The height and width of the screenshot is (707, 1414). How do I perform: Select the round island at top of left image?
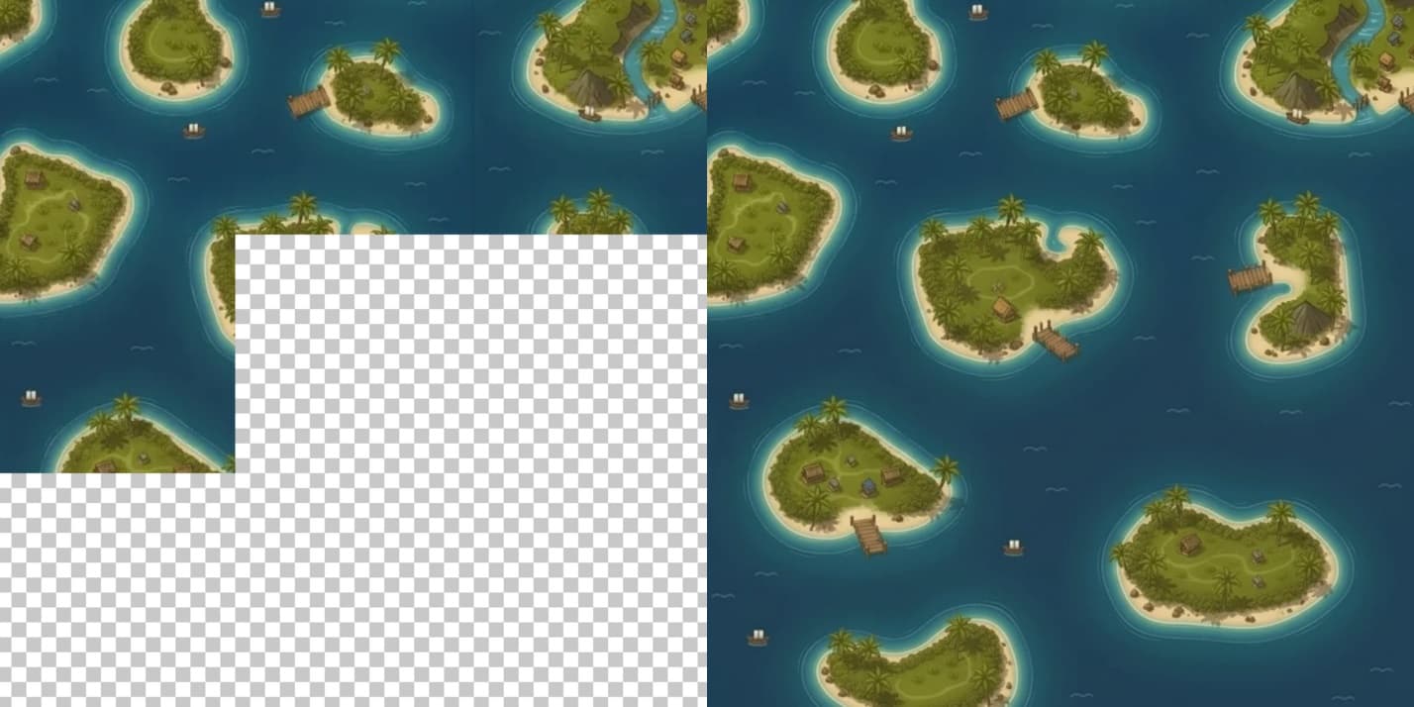coord(176,45)
